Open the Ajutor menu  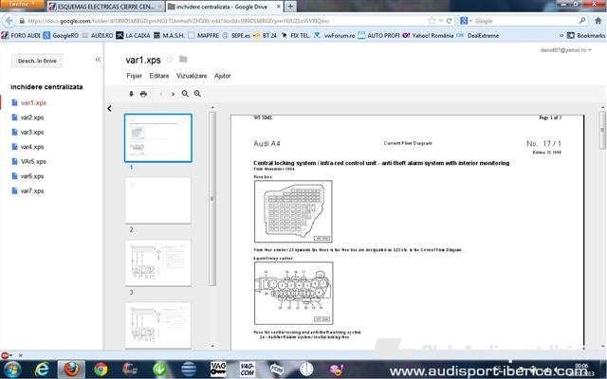point(222,76)
